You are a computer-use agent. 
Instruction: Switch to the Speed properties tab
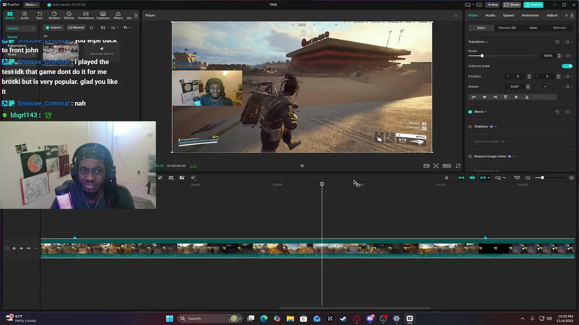click(508, 15)
